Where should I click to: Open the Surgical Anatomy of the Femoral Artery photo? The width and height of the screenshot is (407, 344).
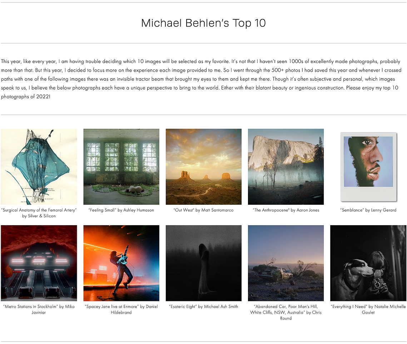[39, 167]
